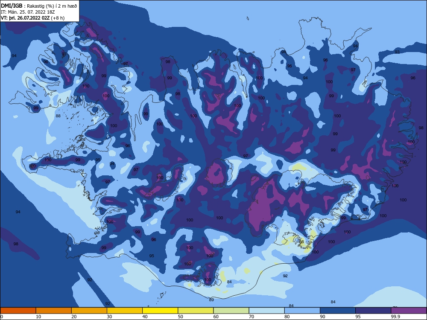Viewport: 427px width, 320px height.
Task: Click the '66' humidity value in yellow area
Action: 301,241
